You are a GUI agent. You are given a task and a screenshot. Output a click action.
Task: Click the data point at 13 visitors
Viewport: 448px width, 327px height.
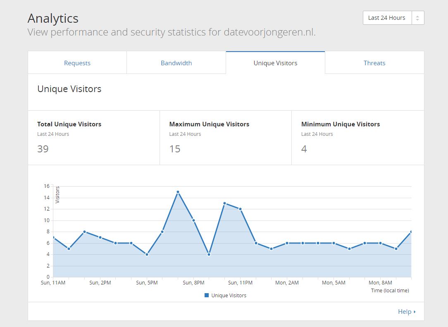(224, 204)
